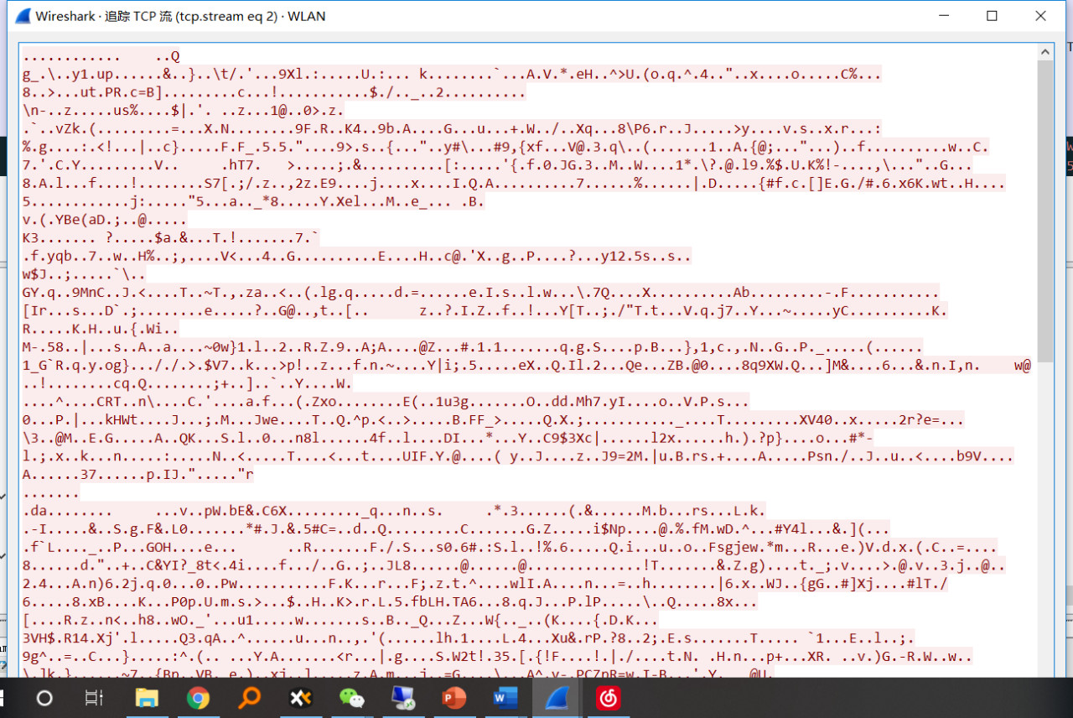Click the Wireshark fin icon in title bar
This screenshot has height=718, width=1073.
tap(23, 16)
